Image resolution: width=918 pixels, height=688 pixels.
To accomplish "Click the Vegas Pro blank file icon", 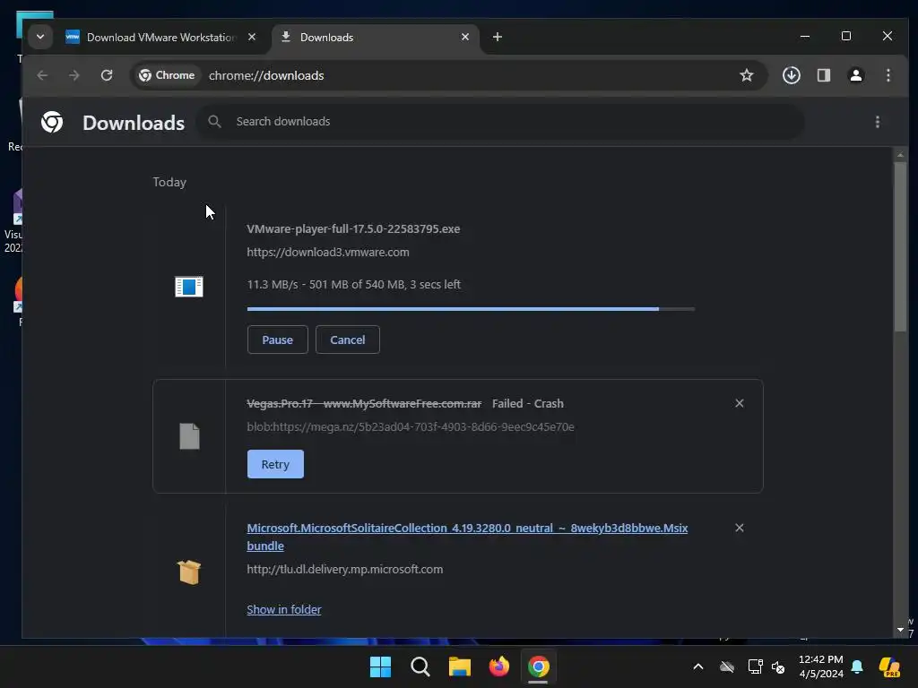I will pyautogui.click(x=189, y=436).
